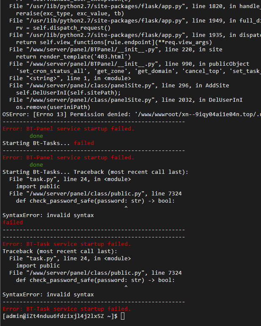Click the os.remove(useriniPath) code line
The image size is (261, 326).
click(53, 107)
